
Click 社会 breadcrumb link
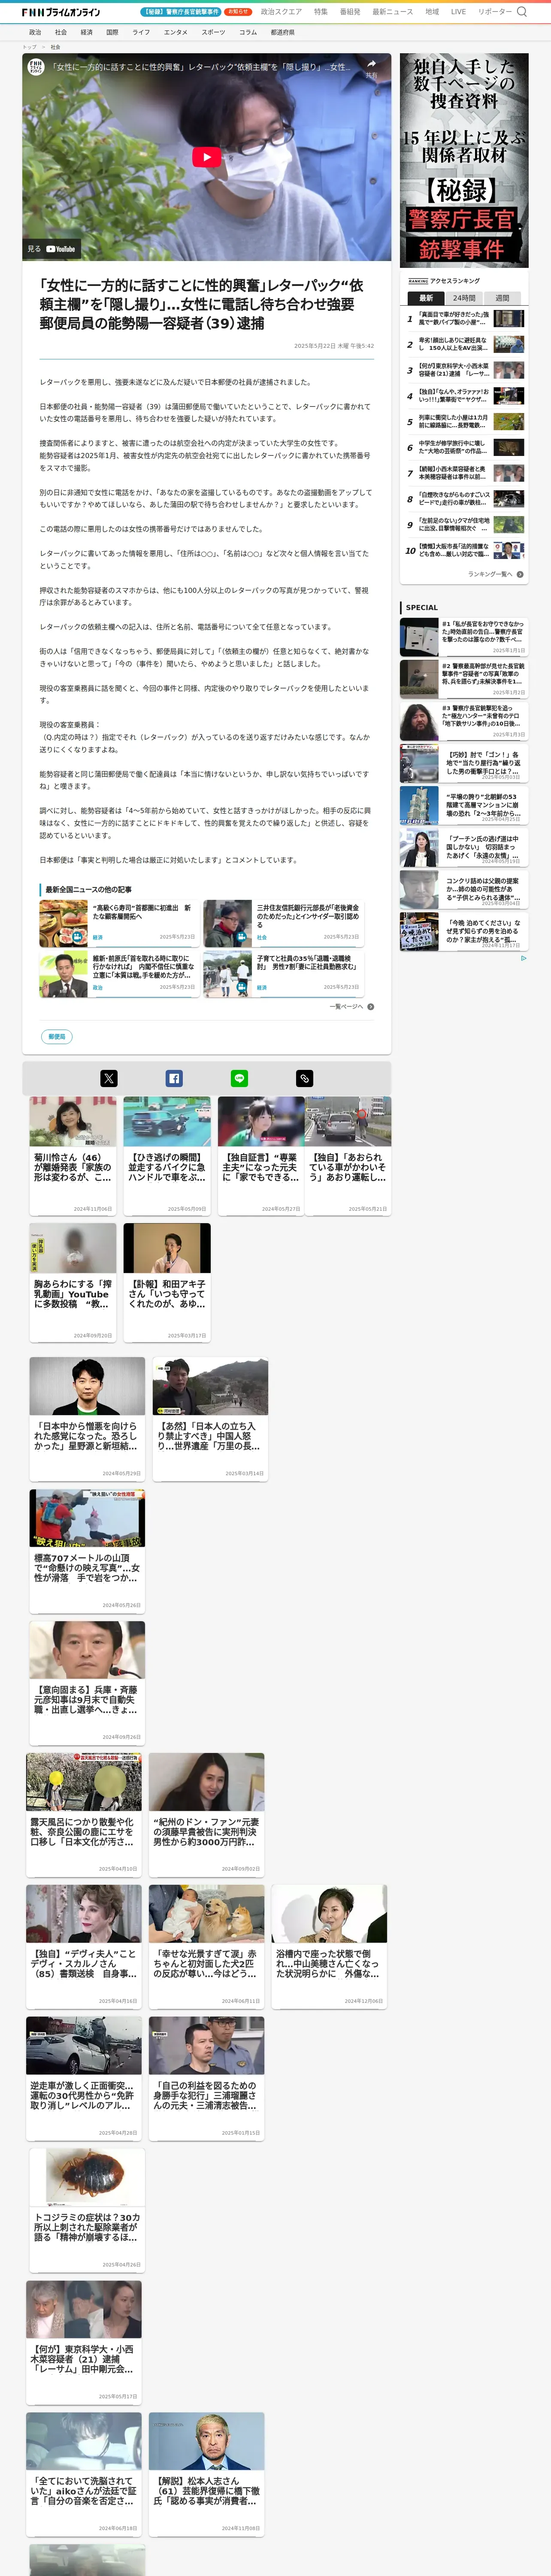[55, 47]
